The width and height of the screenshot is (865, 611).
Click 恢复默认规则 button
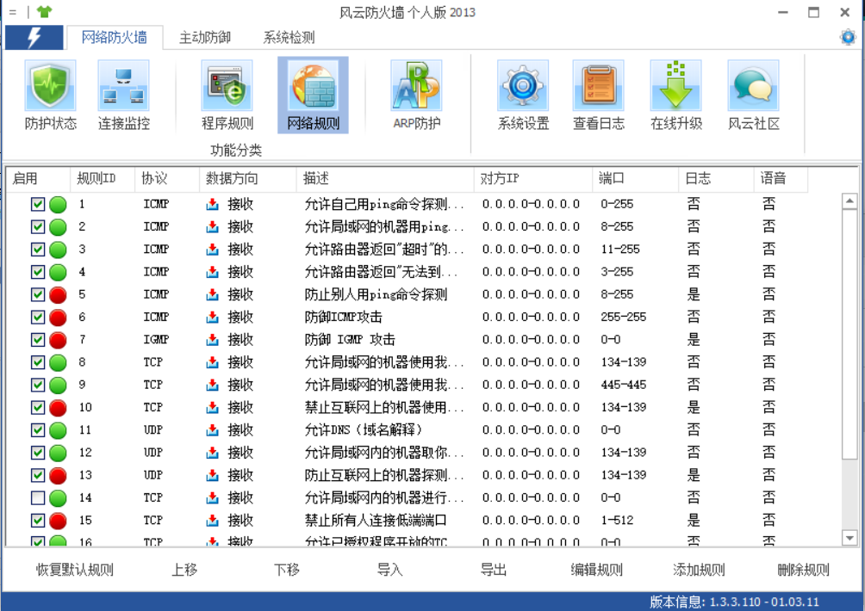(75, 570)
